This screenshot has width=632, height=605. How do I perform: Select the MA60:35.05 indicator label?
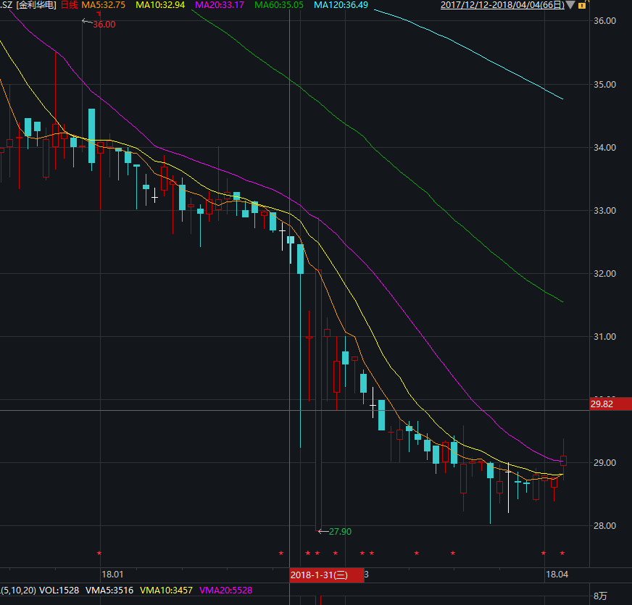(x=279, y=5)
